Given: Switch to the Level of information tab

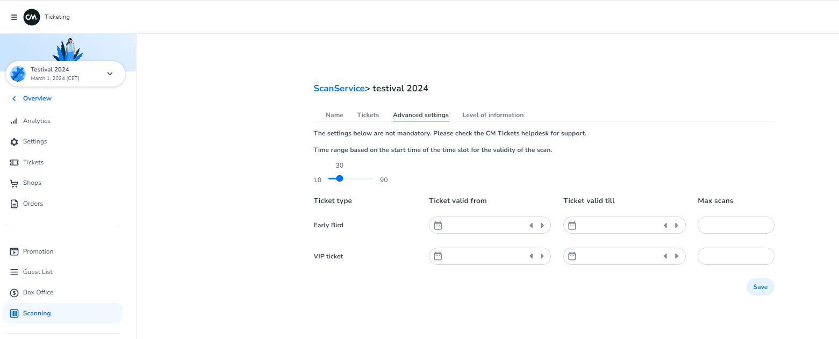Looking at the screenshot, I should pos(493,115).
